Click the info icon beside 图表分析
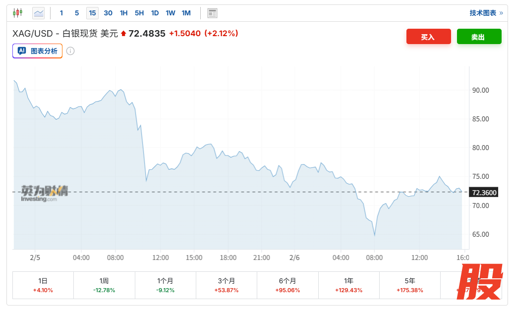Image resolution: width=513 pixels, height=309 pixels. (70, 51)
